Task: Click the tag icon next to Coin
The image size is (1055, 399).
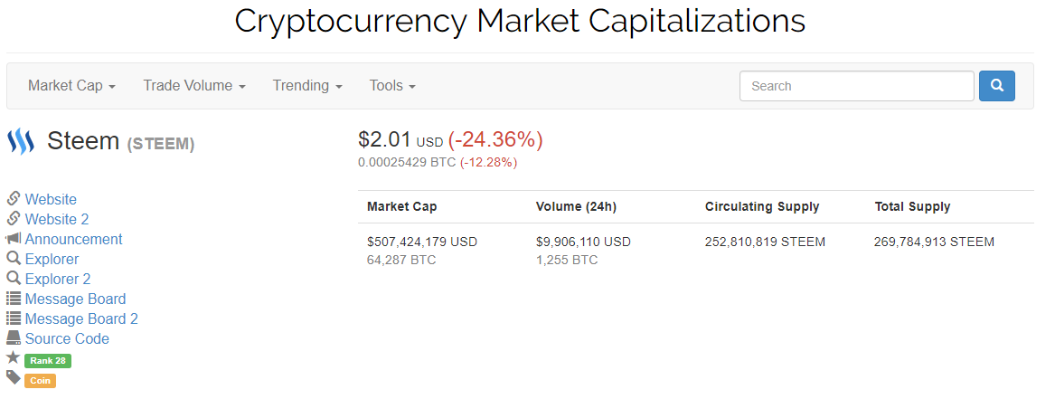Action: click(x=14, y=377)
